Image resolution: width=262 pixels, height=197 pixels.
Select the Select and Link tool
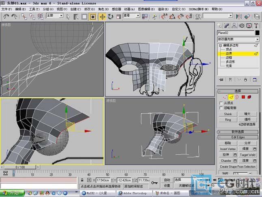24,17
